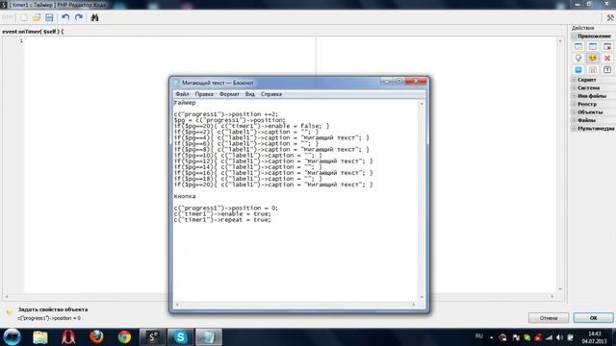
Task: Collapse the Приложение actions group
Action: [574, 37]
